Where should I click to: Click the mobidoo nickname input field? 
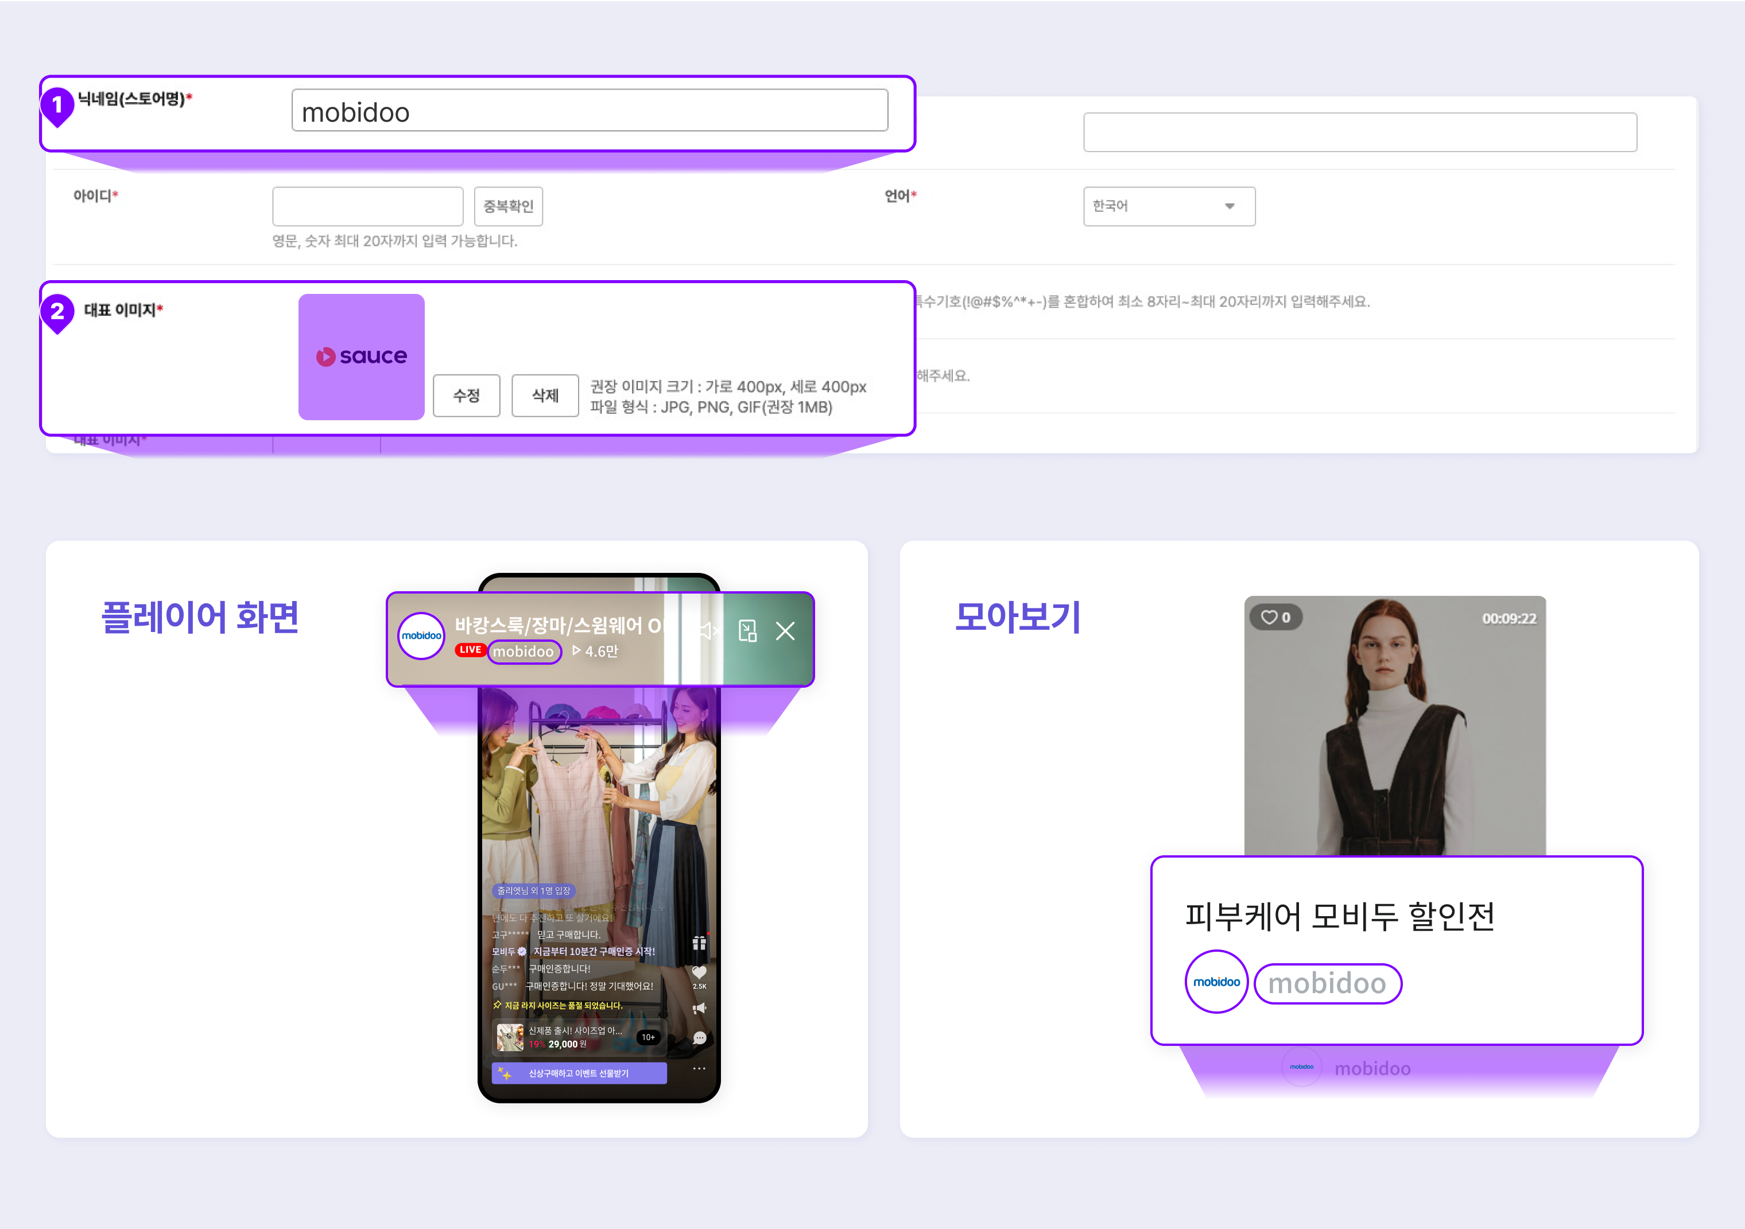pyautogui.click(x=589, y=111)
